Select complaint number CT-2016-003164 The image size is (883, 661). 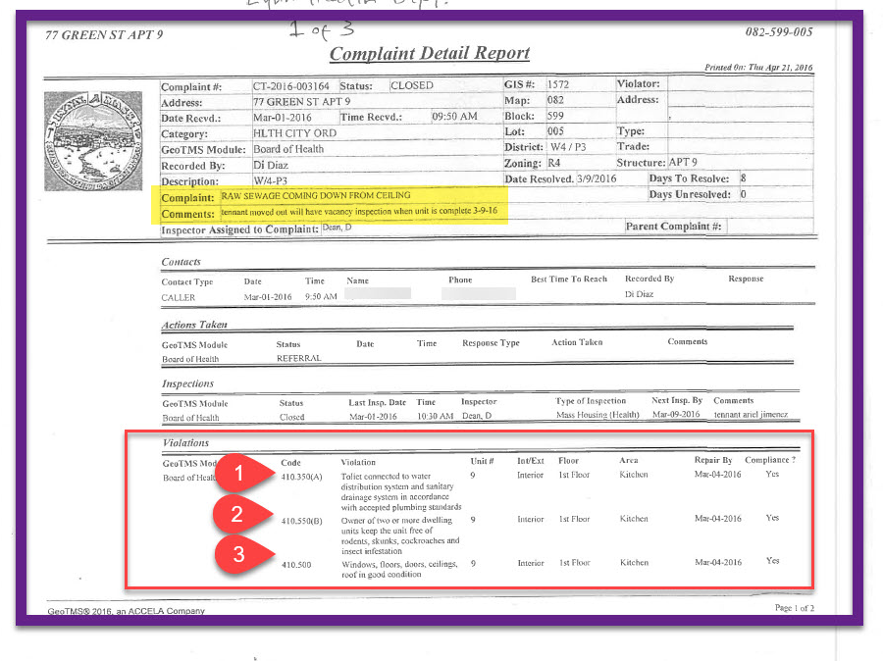[x=290, y=86]
